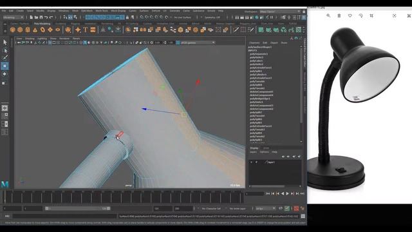The height and width of the screenshot is (232, 412).
Task: Create a polygon cone from the shelf
Action: click(x=35, y=30)
